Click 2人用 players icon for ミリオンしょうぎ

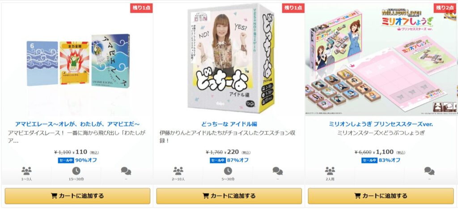(330, 171)
